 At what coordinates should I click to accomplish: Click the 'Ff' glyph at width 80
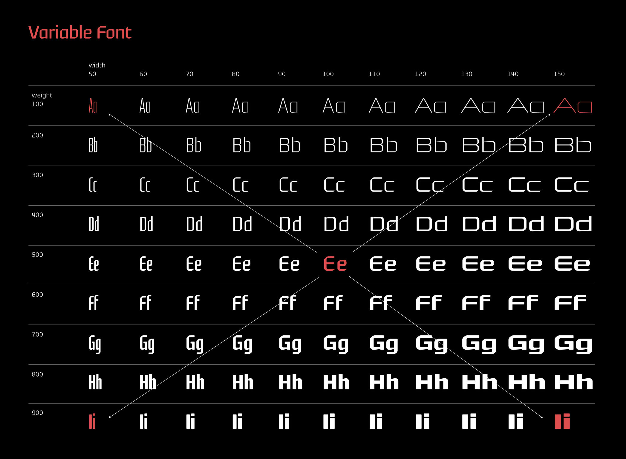(x=240, y=303)
